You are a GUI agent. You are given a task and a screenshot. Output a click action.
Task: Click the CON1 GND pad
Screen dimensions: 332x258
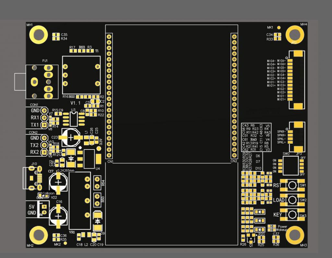tap(44, 111)
